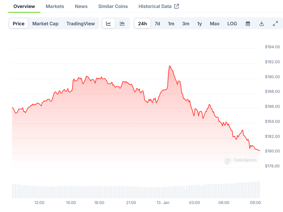
Task: Show the Max time range
Action: (x=215, y=24)
